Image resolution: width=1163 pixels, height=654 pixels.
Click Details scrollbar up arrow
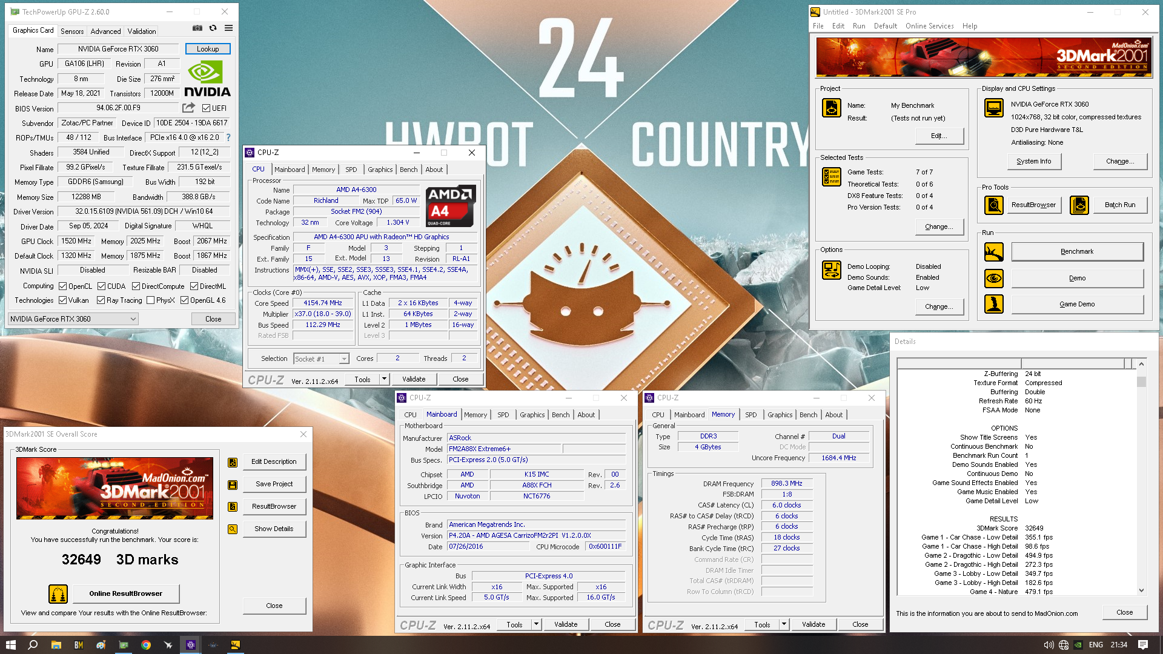pos(1141,364)
